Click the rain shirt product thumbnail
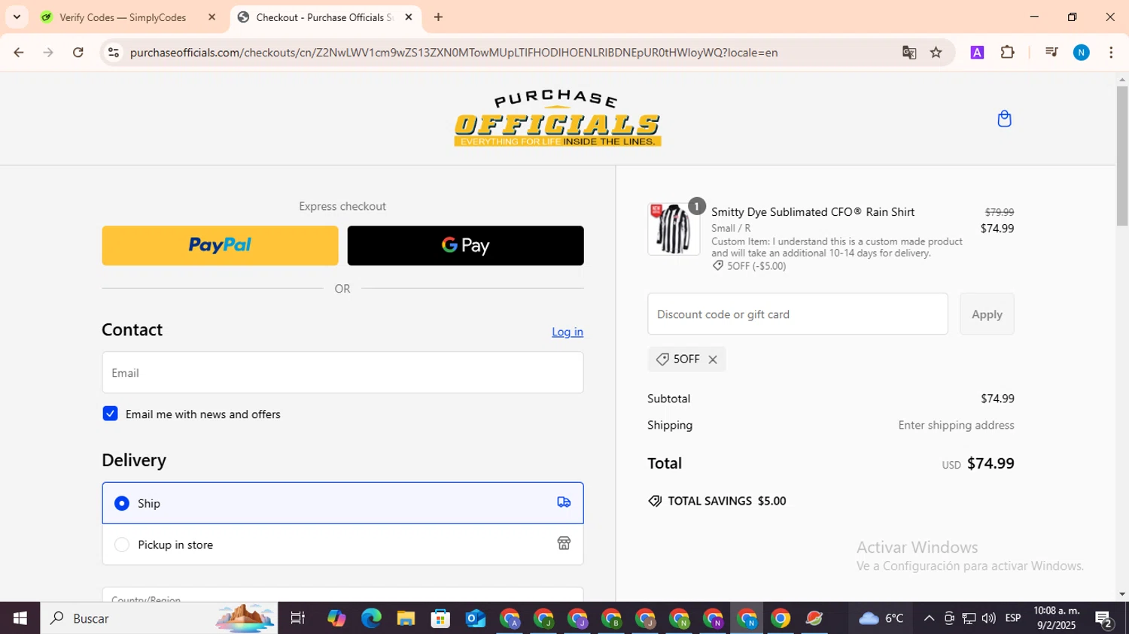The height and width of the screenshot is (634, 1129). (674, 229)
